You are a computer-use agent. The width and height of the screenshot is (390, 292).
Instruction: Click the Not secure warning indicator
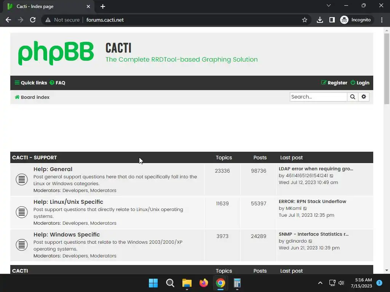[x=62, y=20]
